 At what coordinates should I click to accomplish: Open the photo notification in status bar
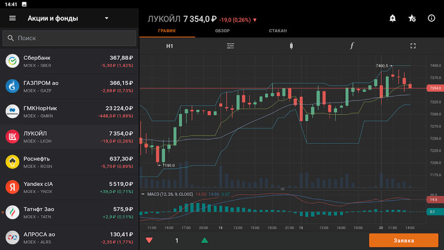pos(24,4)
